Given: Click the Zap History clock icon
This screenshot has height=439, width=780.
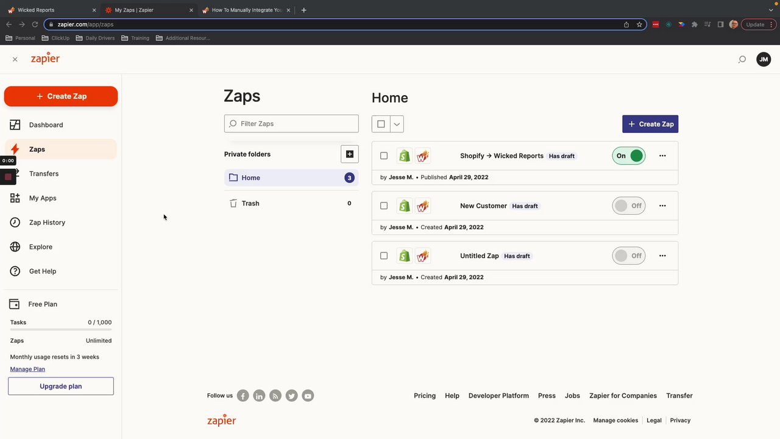Looking at the screenshot, I should [15, 223].
